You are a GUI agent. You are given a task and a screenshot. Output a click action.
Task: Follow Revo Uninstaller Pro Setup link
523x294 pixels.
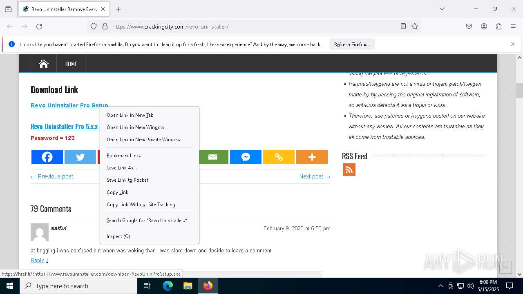tap(69, 105)
